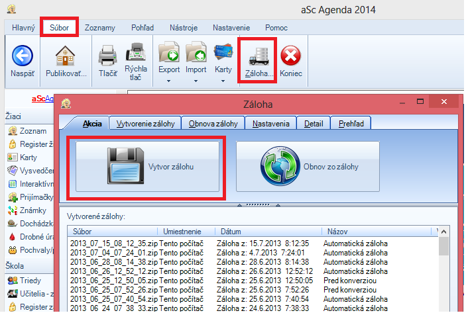Open Prijímačky sidebar item
The height and width of the screenshot is (313, 466).
(30, 197)
